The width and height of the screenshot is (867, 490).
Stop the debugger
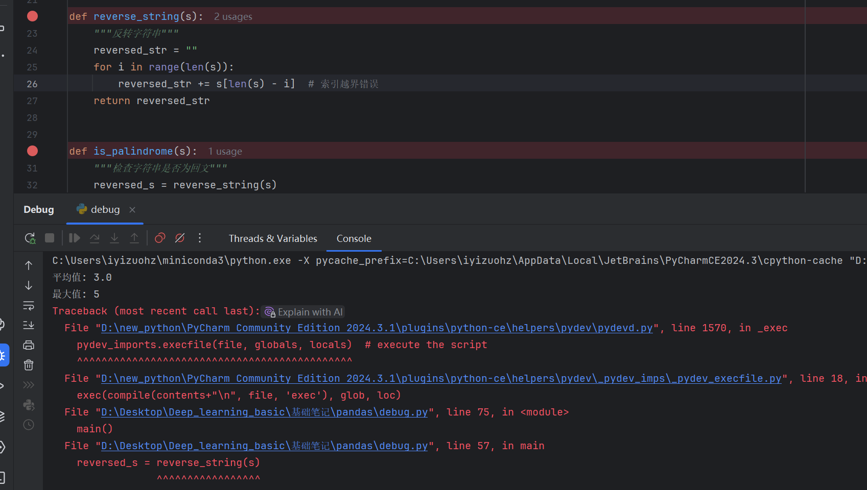point(49,238)
